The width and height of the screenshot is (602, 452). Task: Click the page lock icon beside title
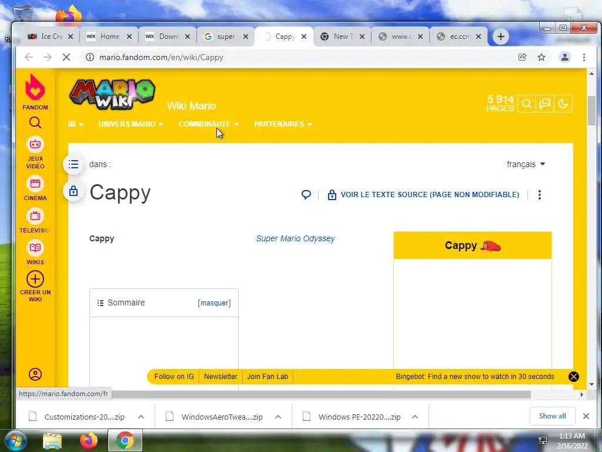[73, 191]
